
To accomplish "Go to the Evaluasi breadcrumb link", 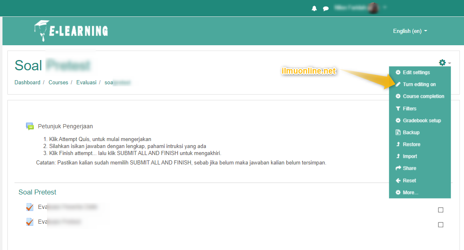I will [86, 82].
